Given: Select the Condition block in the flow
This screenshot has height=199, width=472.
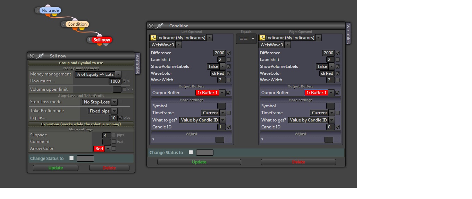Looking at the screenshot, I should [77, 24].
